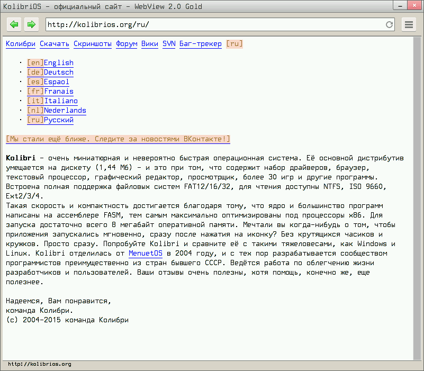Click the green forward navigation arrow
Viewport: 424px width, 371px height.
tap(31, 24)
